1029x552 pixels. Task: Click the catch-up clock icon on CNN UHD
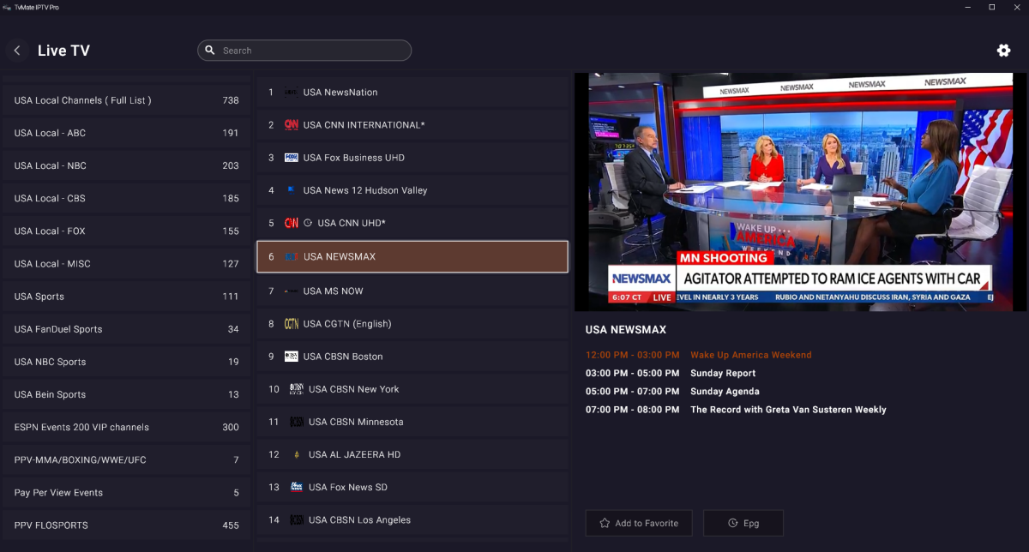click(x=309, y=223)
